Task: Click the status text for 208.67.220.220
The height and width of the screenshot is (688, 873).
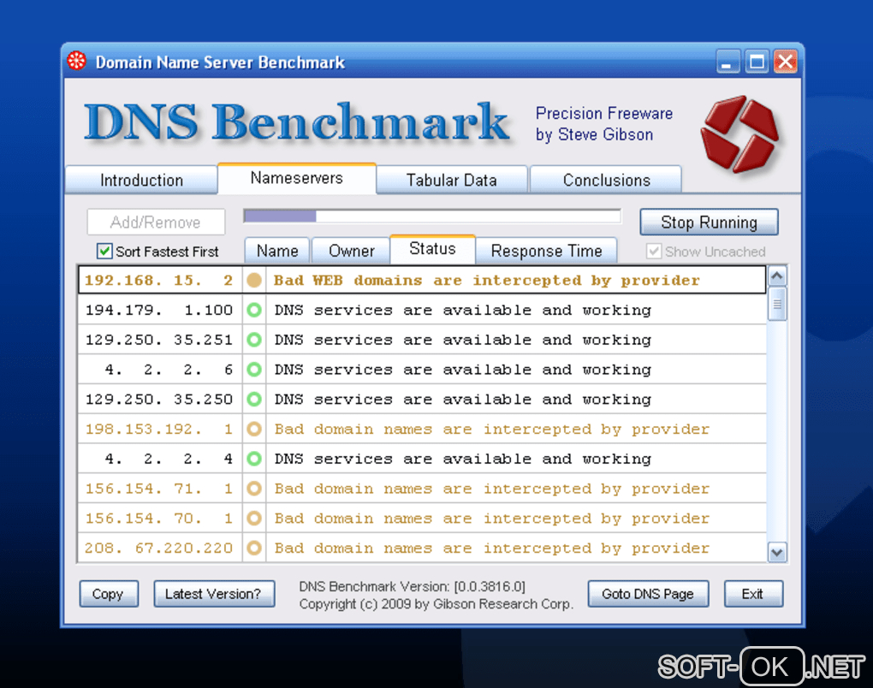Action: [491, 549]
